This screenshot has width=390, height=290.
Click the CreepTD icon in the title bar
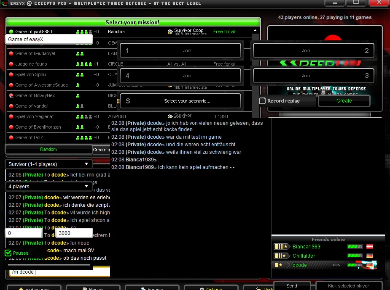4,3
